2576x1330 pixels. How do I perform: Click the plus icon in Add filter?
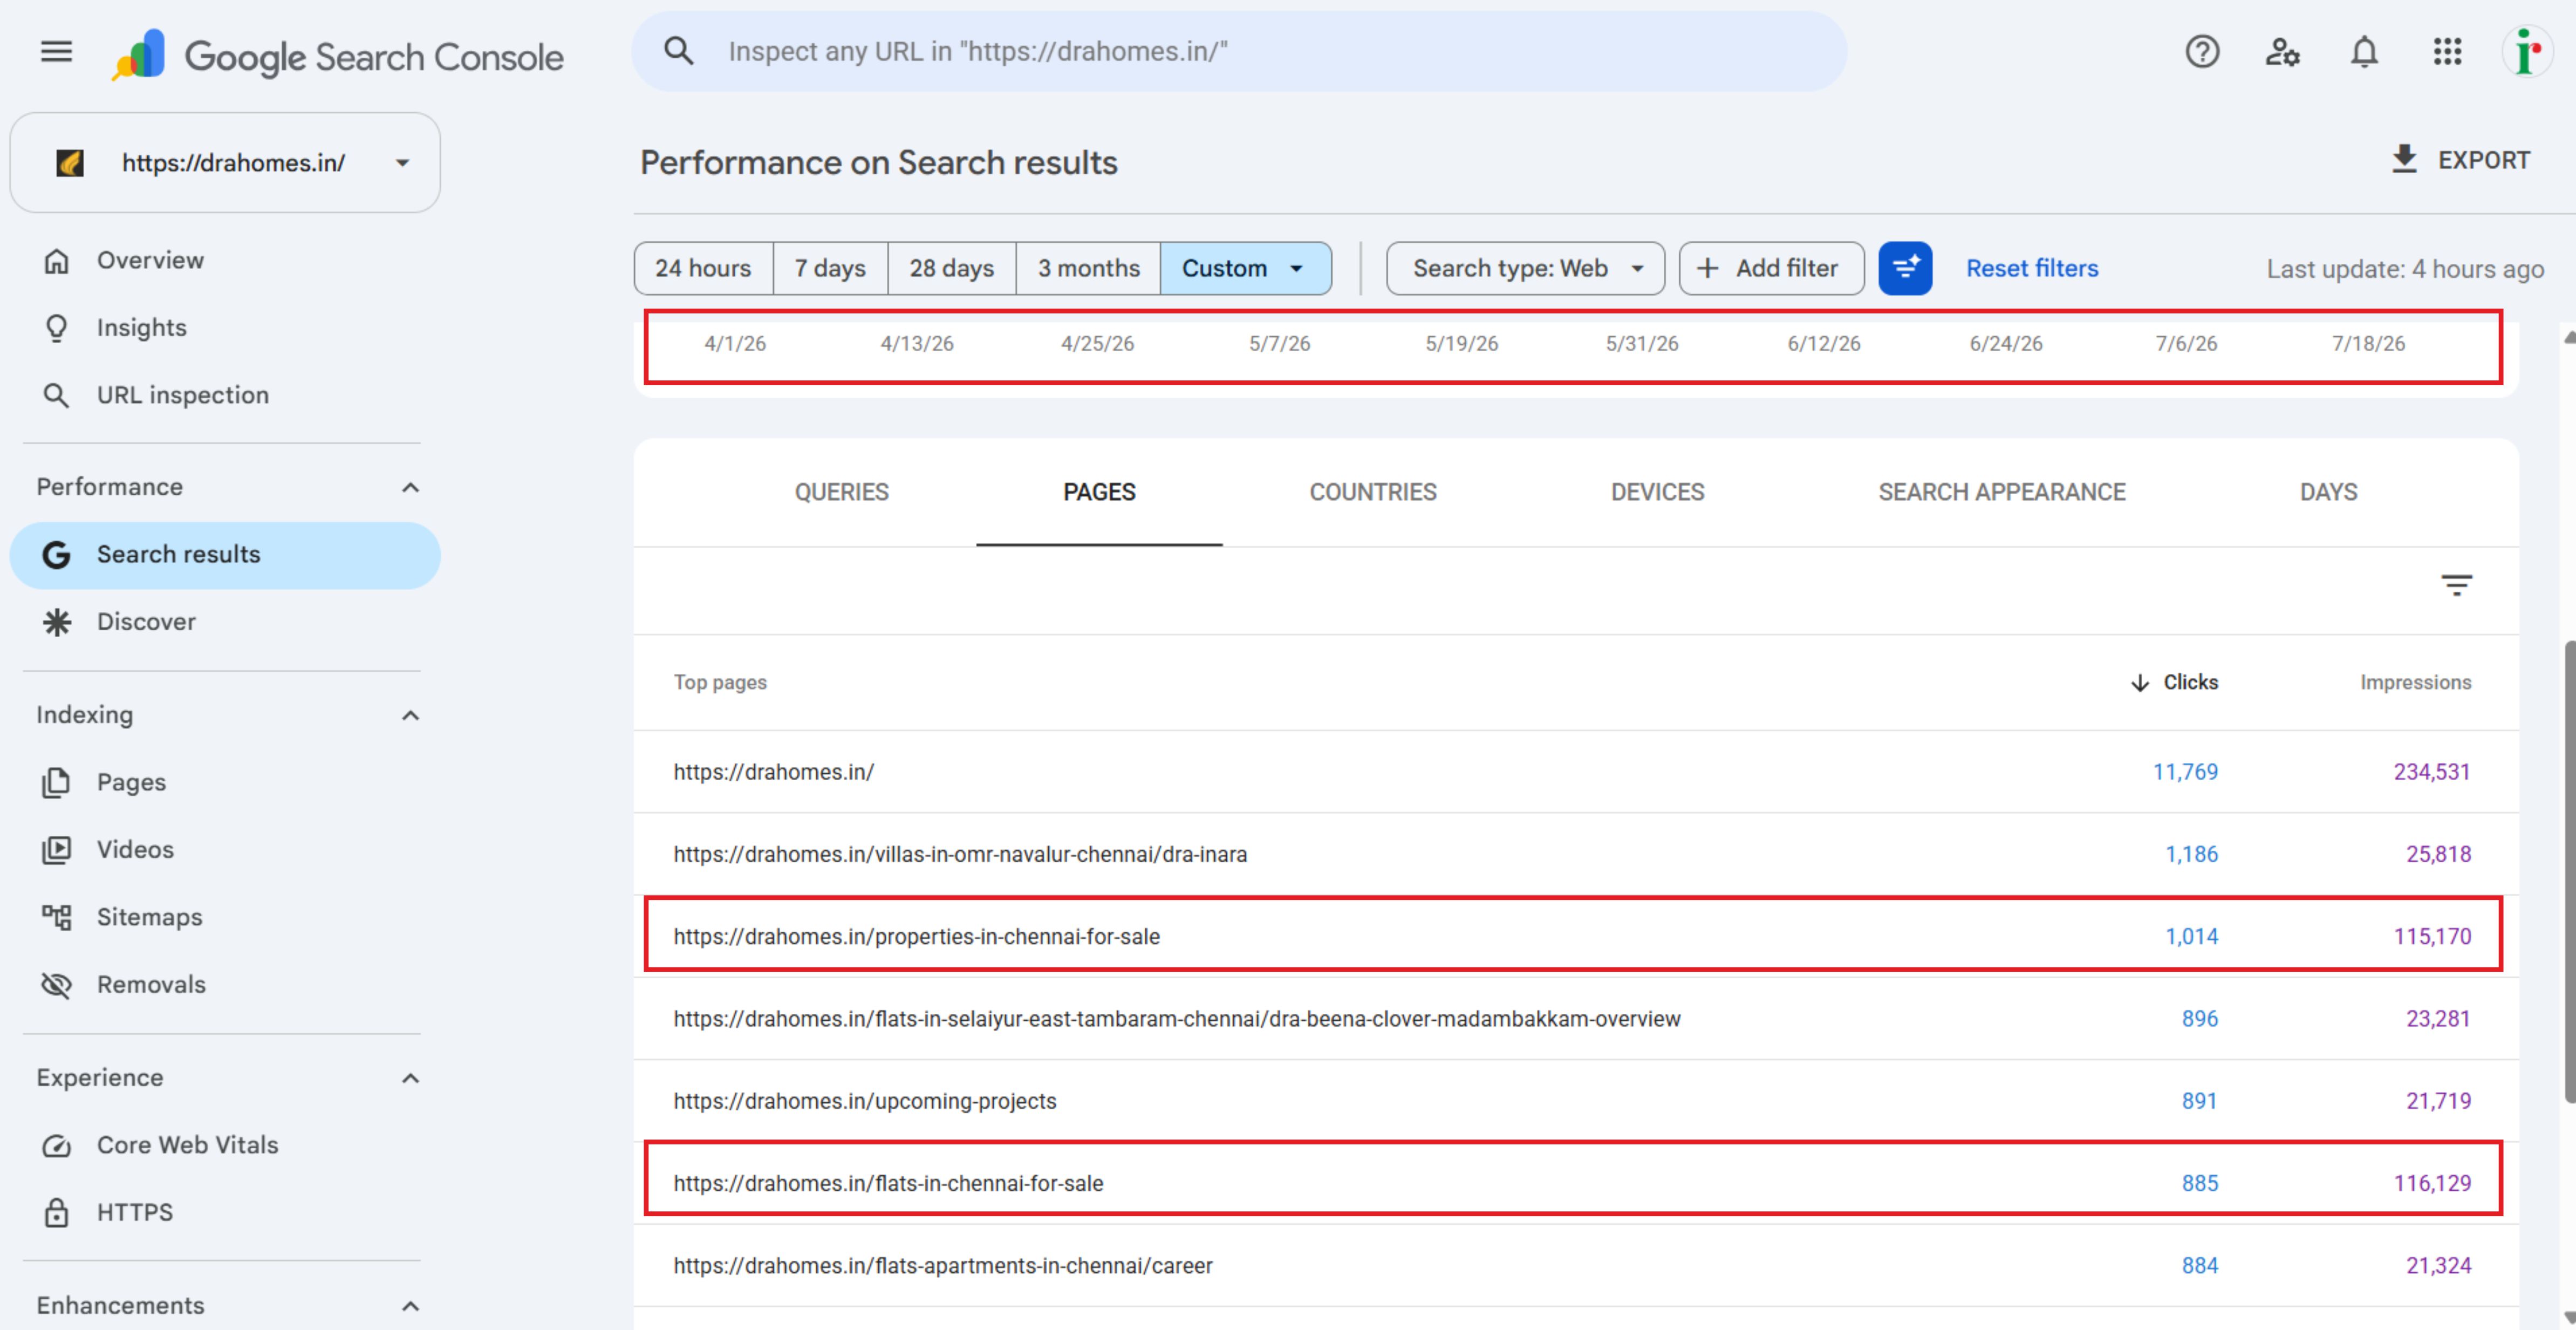click(x=1708, y=268)
